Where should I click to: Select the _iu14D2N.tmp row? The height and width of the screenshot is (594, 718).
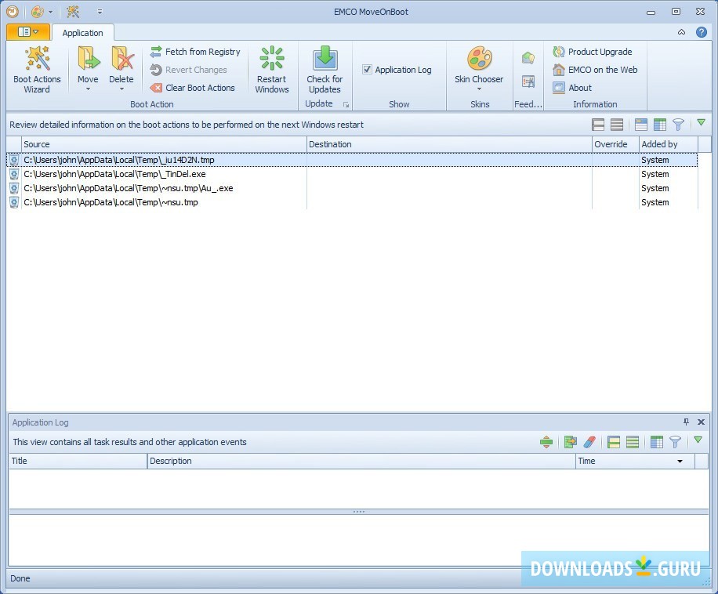(352, 160)
